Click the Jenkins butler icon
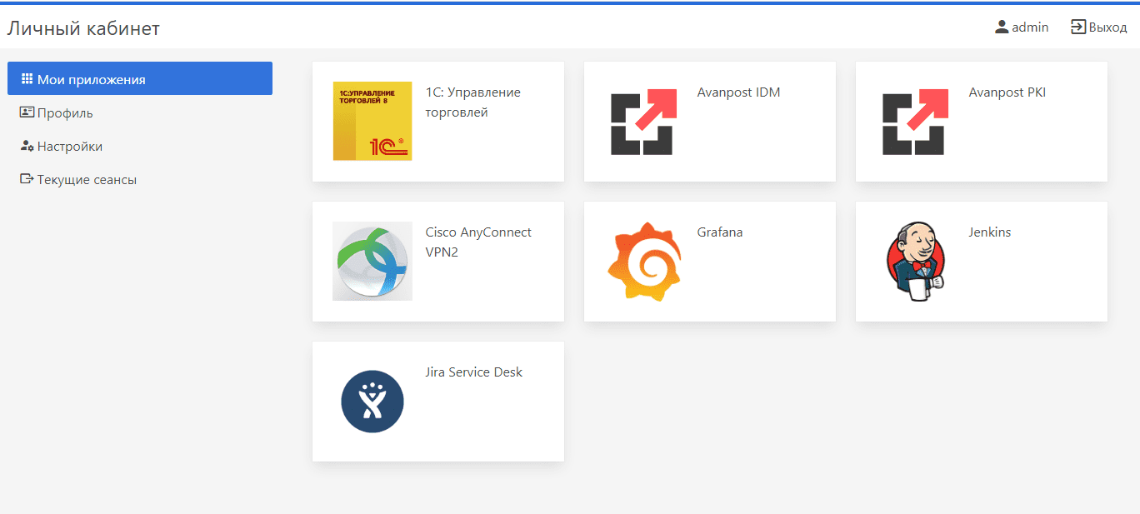The height and width of the screenshot is (514, 1140). tap(914, 261)
